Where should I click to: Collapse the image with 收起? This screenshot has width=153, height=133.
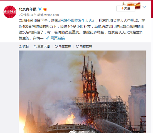[24, 46]
